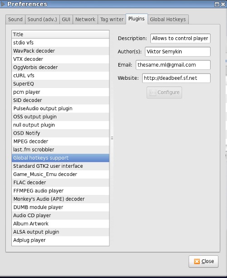Click the Title column header
Image resolution: width=227 pixels, height=278 pixels.
[x=60, y=34]
